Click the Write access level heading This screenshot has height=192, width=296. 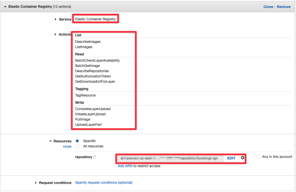tap(80, 103)
